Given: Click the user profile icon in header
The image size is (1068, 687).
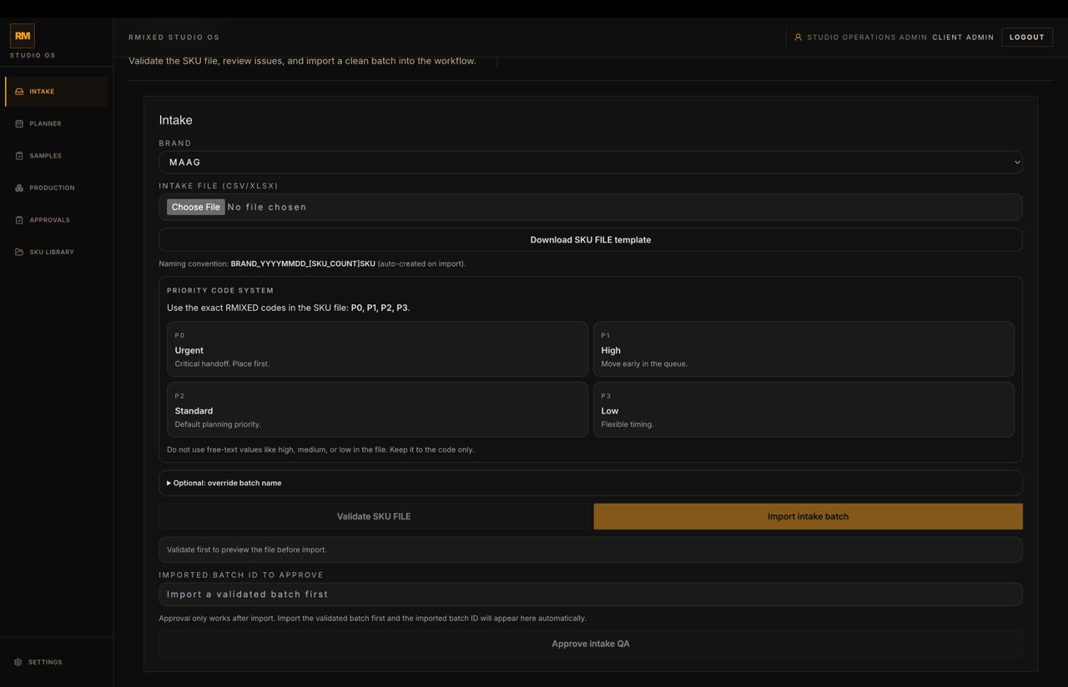Looking at the screenshot, I should 798,37.
